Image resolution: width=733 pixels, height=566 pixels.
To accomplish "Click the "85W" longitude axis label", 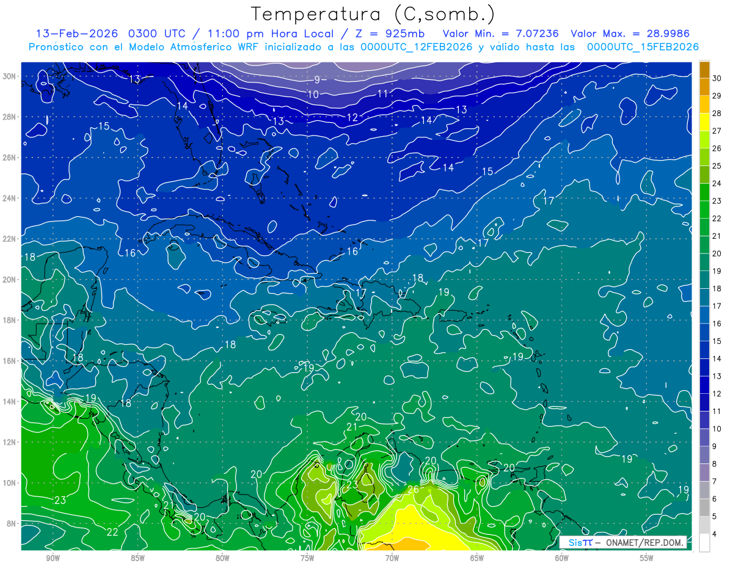I will 137,558.
